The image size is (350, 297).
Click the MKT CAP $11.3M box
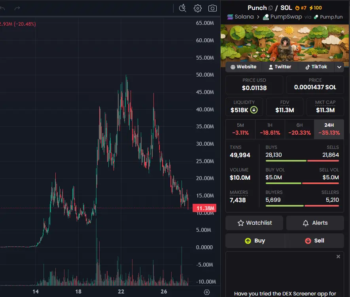pyautogui.click(x=325, y=107)
